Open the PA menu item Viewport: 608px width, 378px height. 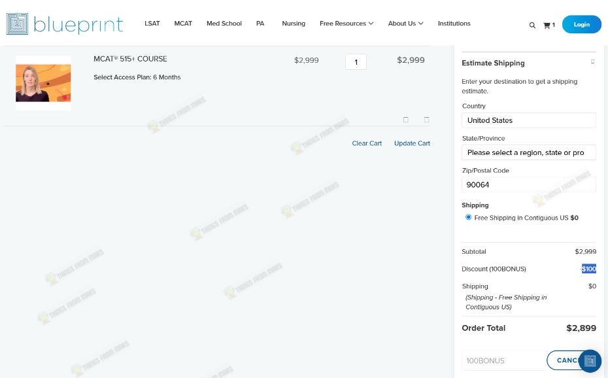(x=260, y=24)
